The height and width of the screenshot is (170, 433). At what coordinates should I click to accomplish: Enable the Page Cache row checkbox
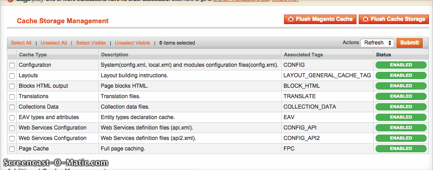tap(12, 149)
